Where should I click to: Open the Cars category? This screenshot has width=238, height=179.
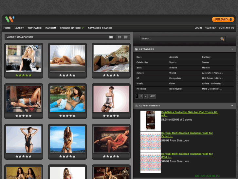pos(139,57)
